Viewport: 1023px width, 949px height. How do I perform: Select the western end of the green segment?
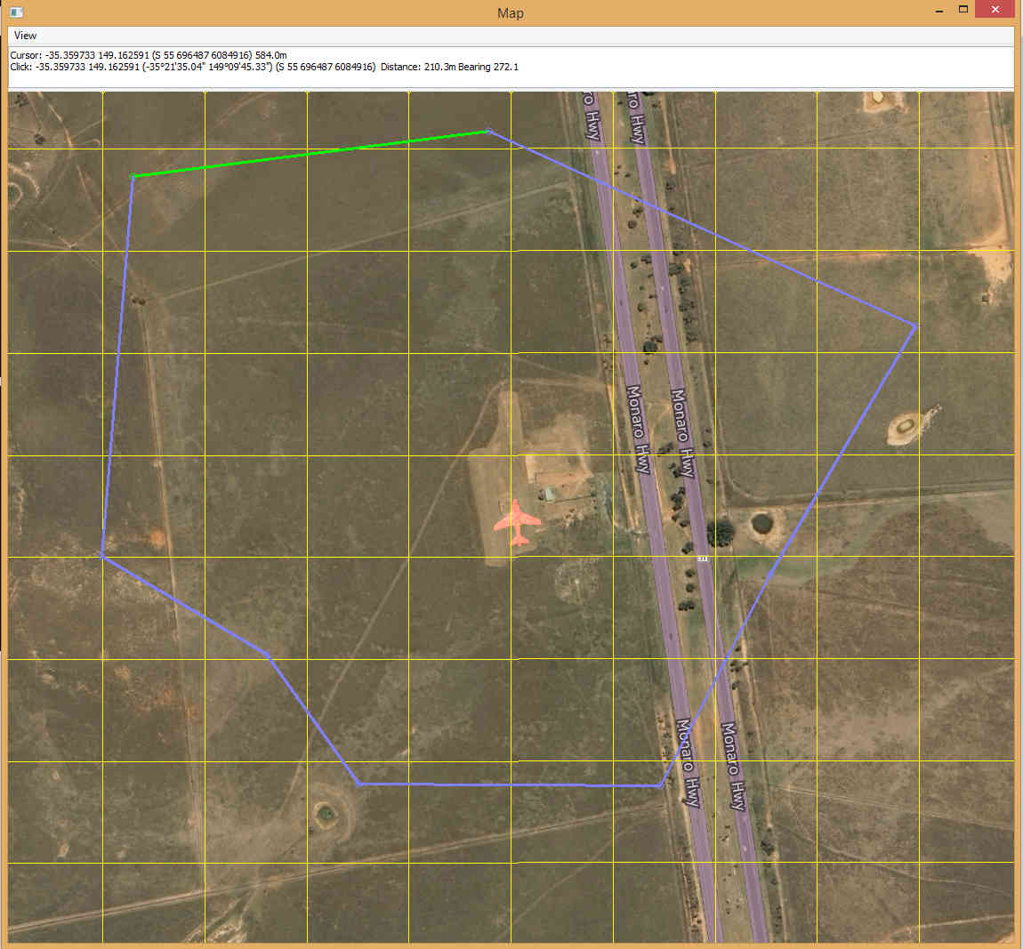[133, 176]
